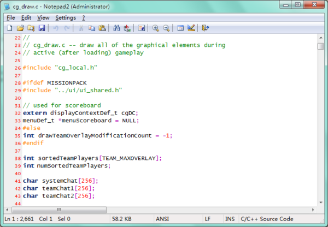
Task: Open the Settings menu
Action: coord(66,18)
